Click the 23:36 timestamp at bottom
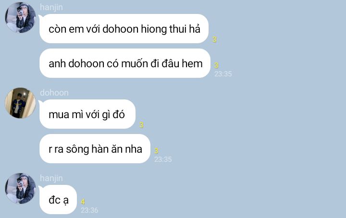The height and width of the screenshot is (218, 346). coord(89,210)
